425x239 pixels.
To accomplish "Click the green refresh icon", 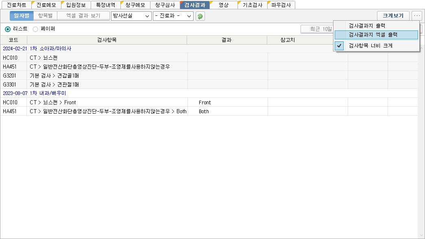I will click(200, 16).
